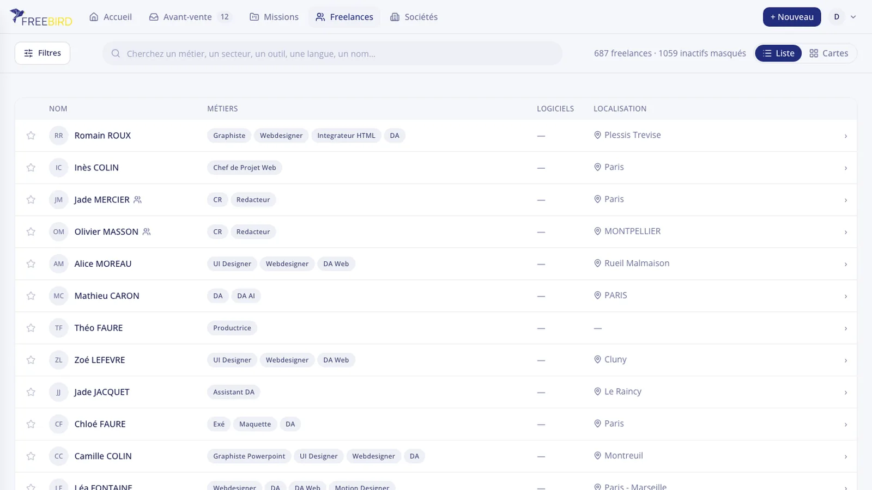Click OM avatar of Olivier MASSON
Image resolution: width=872 pixels, height=490 pixels.
point(59,232)
